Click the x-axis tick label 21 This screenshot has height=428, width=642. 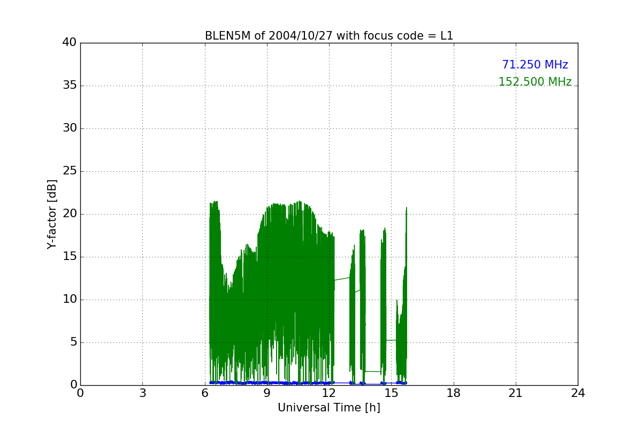(x=516, y=393)
